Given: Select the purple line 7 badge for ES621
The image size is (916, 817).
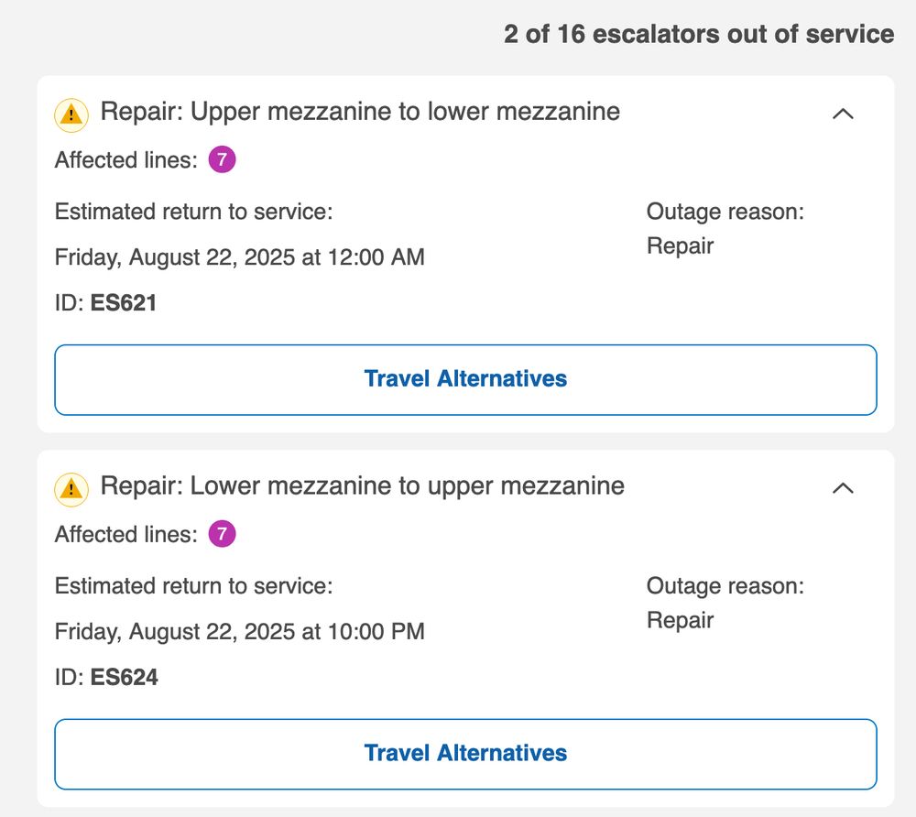Looking at the screenshot, I should click(x=220, y=159).
